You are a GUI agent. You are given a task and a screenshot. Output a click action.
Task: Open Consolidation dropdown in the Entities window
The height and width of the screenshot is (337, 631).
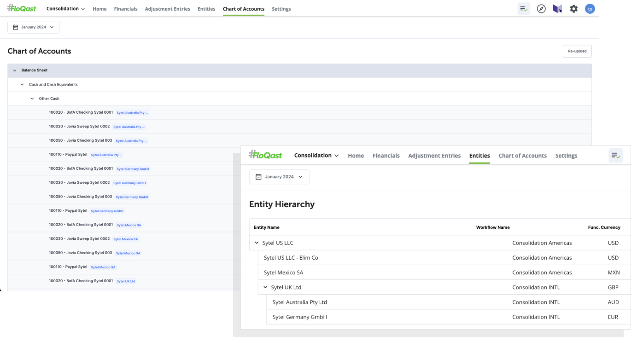pos(316,156)
